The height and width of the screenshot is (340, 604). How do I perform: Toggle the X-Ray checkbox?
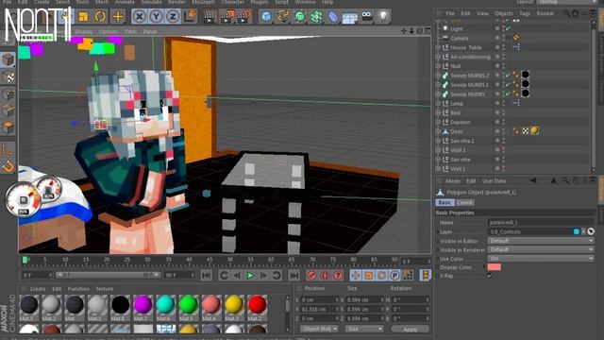click(490, 276)
